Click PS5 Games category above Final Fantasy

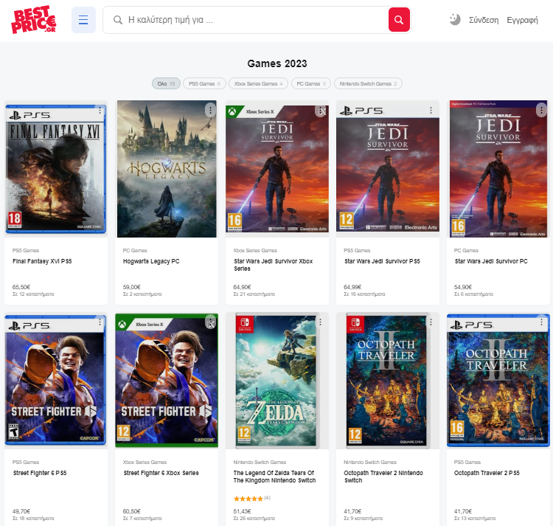pyautogui.click(x=26, y=251)
